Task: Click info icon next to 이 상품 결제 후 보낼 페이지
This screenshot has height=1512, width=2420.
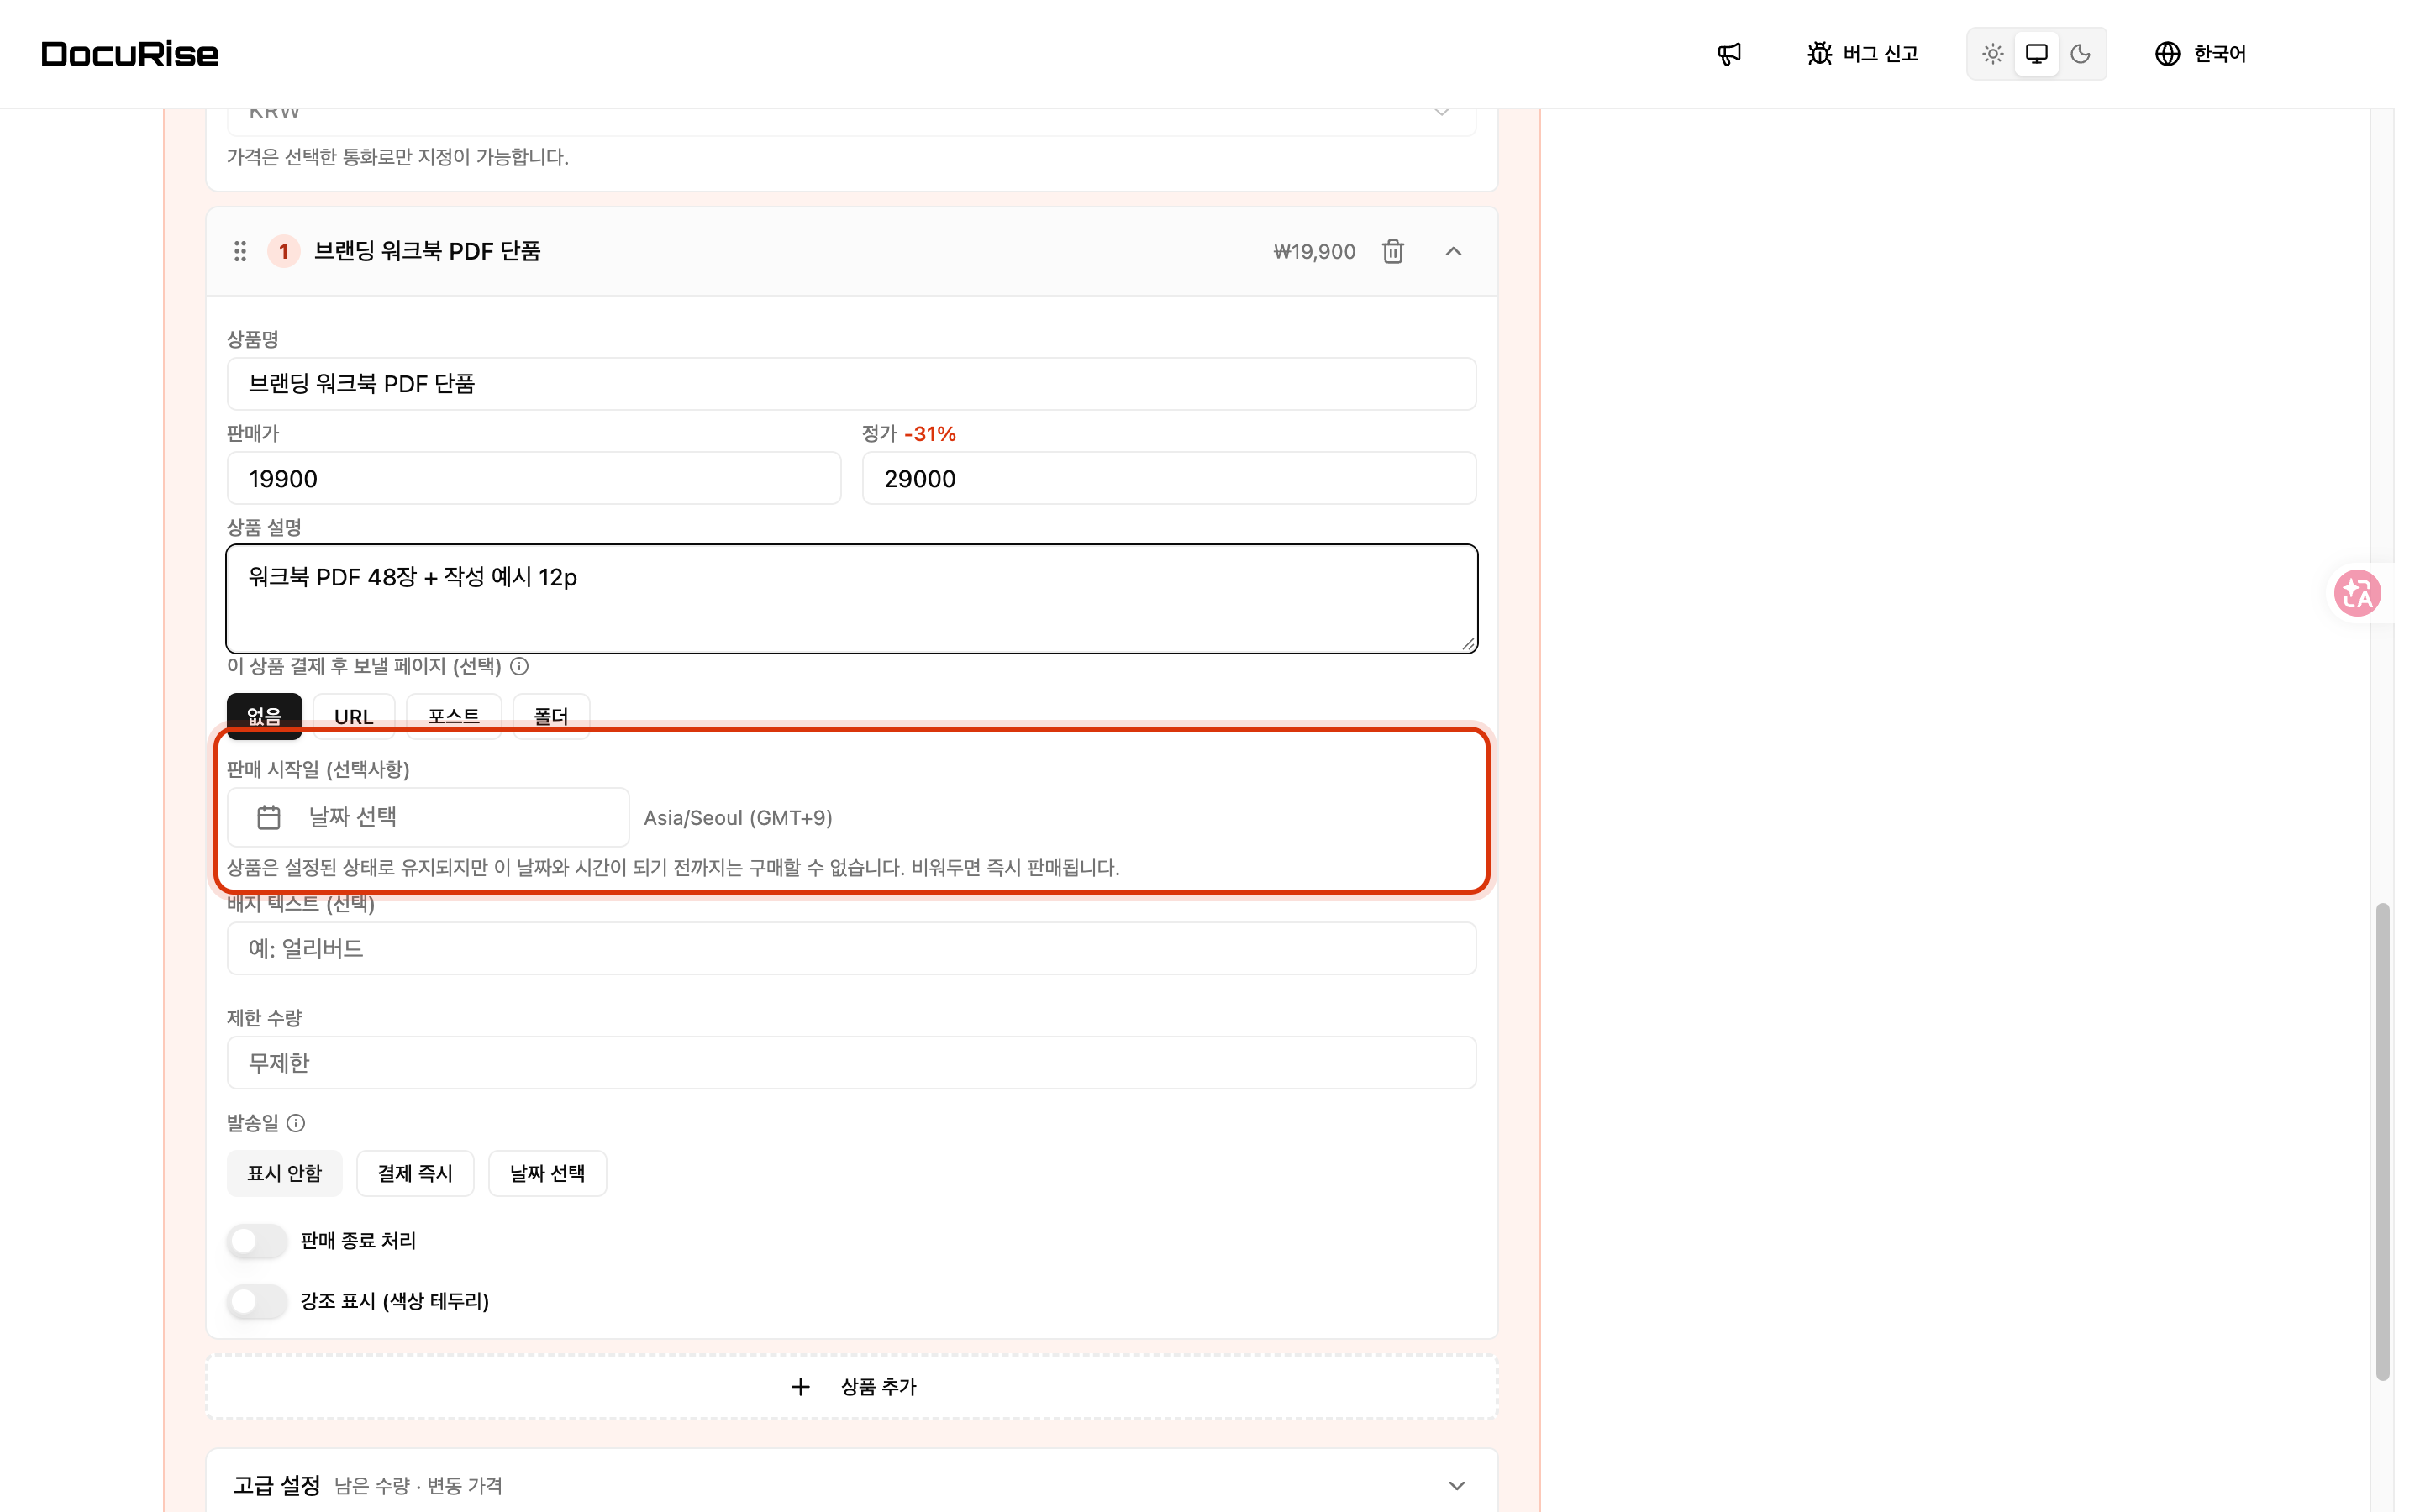Action: click(519, 666)
